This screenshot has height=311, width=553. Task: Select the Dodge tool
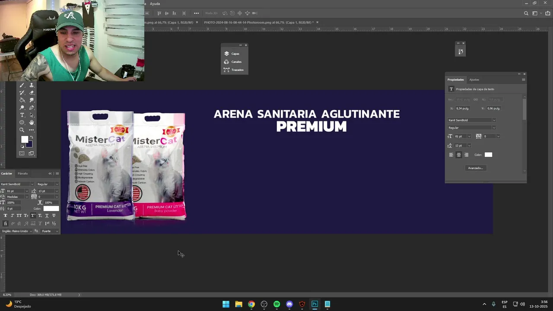click(x=22, y=108)
